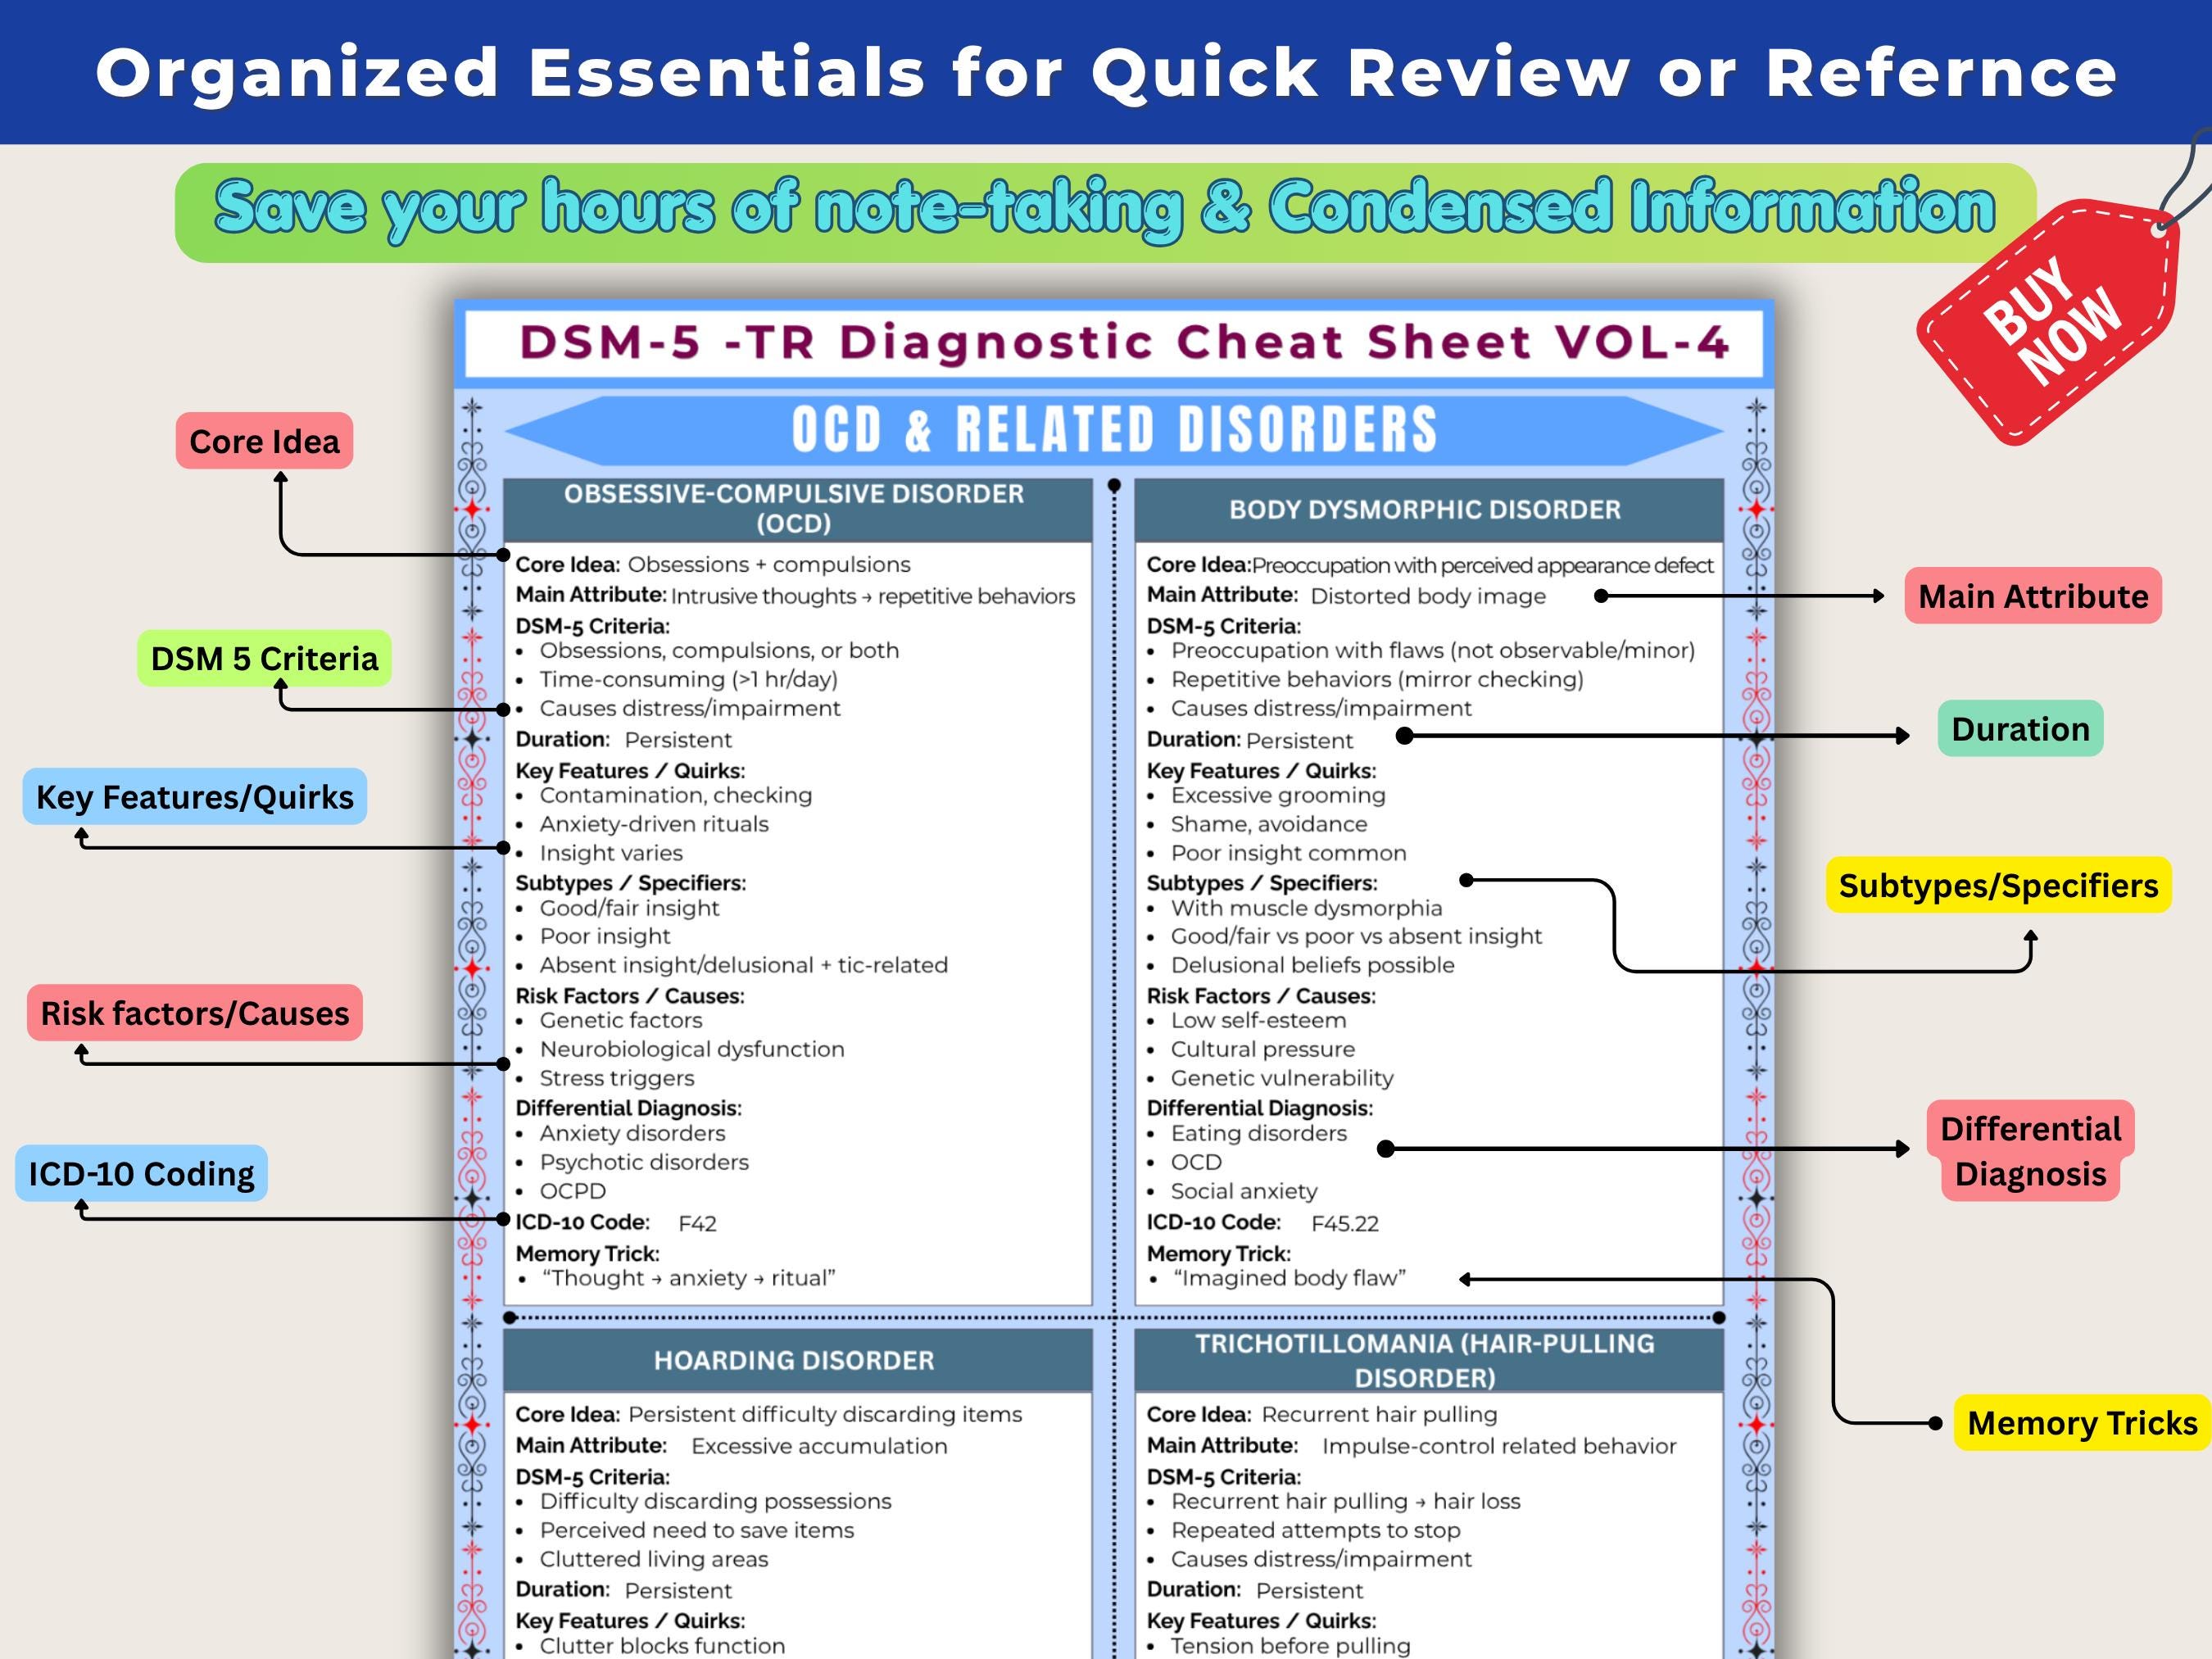
Task: Click the 'Cultural pressure' bullet
Action: 1263,1049
